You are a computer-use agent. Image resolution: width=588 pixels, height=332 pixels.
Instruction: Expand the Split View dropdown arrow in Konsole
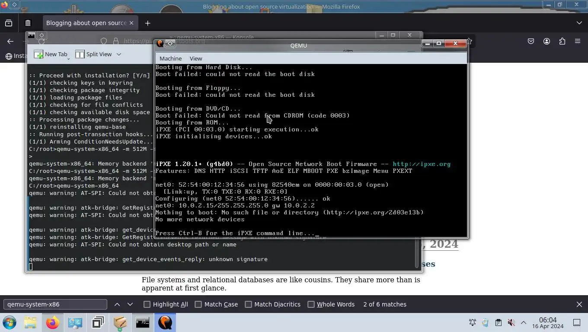click(119, 54)
